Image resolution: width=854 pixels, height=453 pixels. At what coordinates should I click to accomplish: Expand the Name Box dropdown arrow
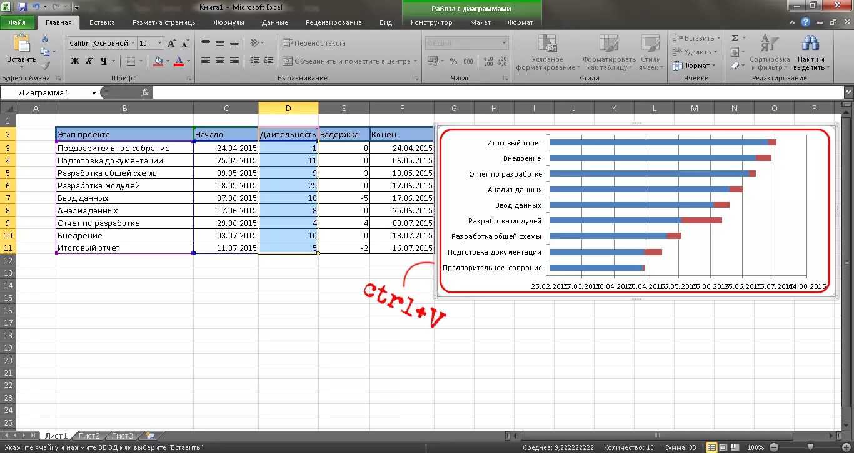pos(94,93)
